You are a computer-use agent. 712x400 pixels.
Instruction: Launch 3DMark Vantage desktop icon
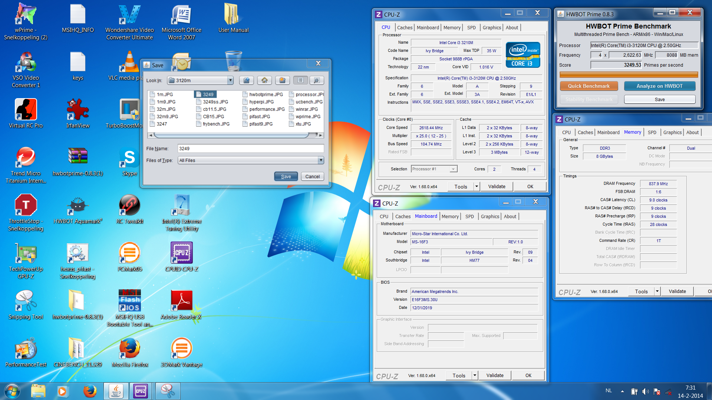(x=181, y=353)
